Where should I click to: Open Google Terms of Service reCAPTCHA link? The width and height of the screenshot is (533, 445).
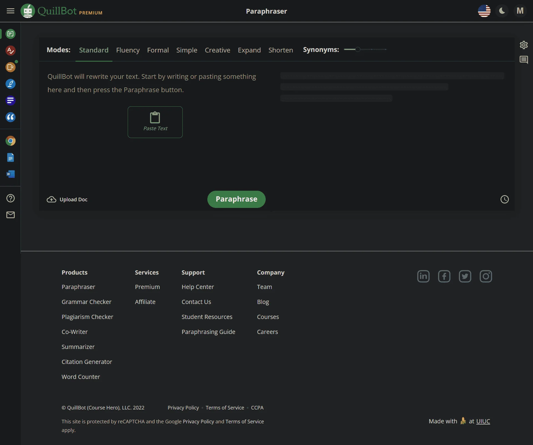245,421
